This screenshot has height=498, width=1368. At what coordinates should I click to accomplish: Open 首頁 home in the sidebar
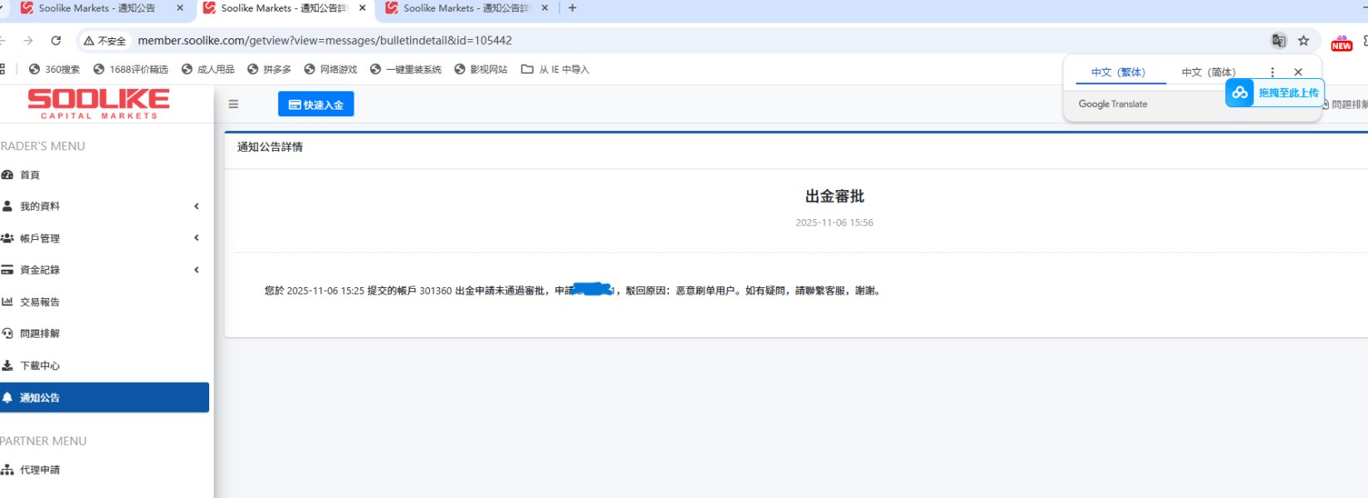[30, 175]
